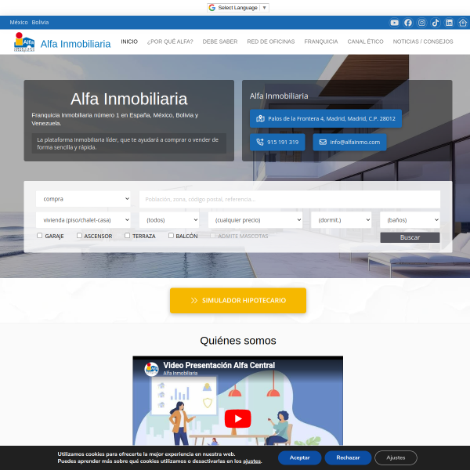Open the Franquicia menu item
Image resolution: width=470 pixels, height=470 pixels.
point(321,42)
